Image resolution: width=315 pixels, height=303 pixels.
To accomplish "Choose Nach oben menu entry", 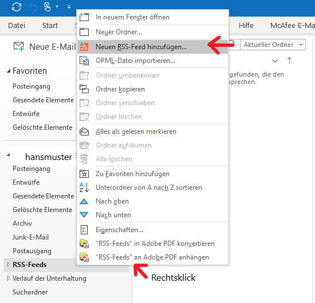I will [153, 201].
